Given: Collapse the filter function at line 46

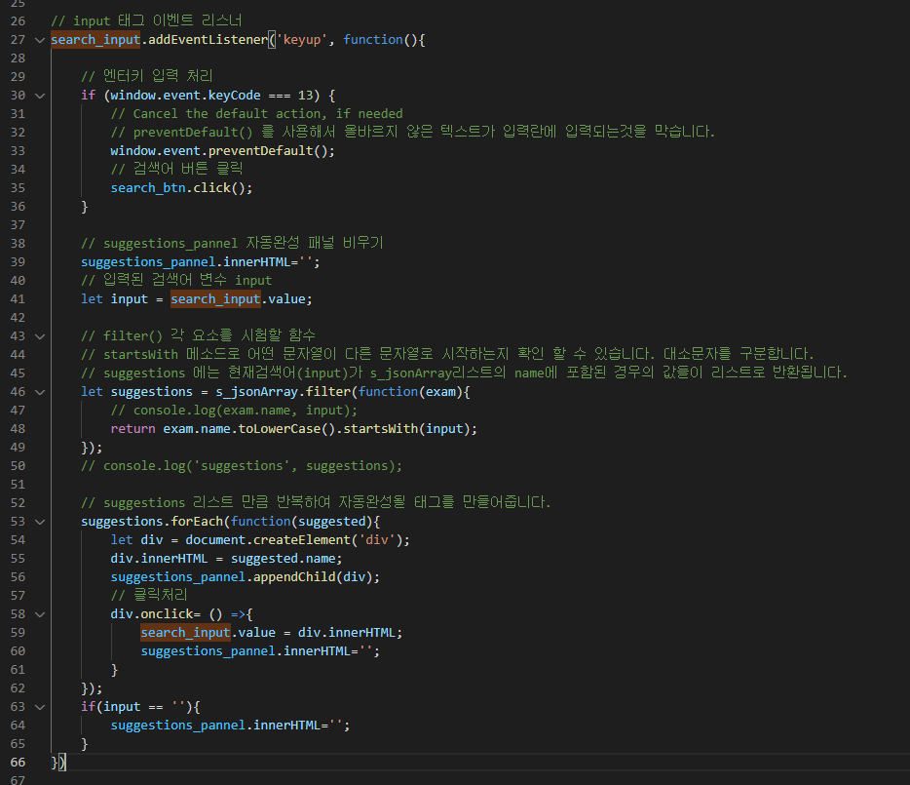Looking at the screenshot, I should coord(40,392).
